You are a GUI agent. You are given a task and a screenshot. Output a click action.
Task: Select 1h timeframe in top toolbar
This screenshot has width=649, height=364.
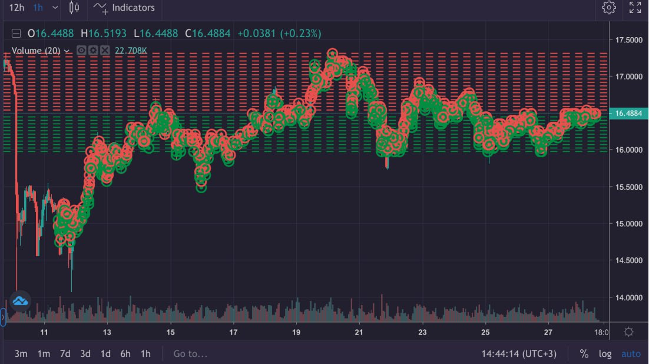click(x=38, y=8)
